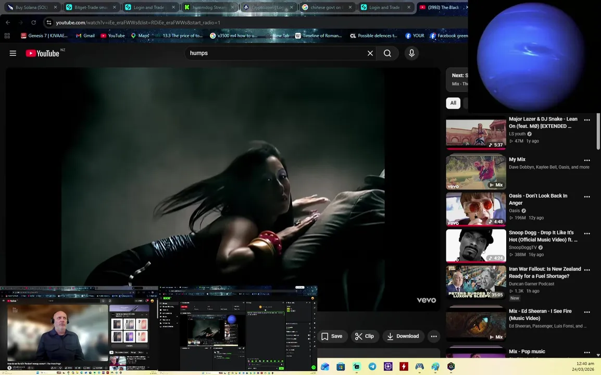601x375 pixels.
Task: Open LS youth channel name
Action: click(517, 134)
